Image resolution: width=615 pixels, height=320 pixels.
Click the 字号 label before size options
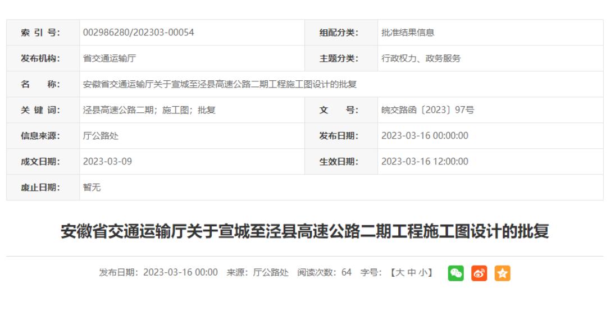tap(371, 272)
